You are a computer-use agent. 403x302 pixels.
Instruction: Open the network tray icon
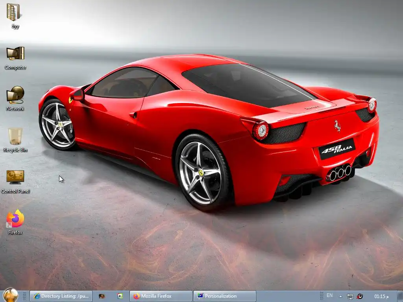[350, 296]
